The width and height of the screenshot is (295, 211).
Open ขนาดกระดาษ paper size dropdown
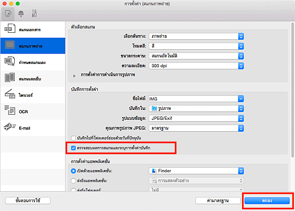coord(196,56)
